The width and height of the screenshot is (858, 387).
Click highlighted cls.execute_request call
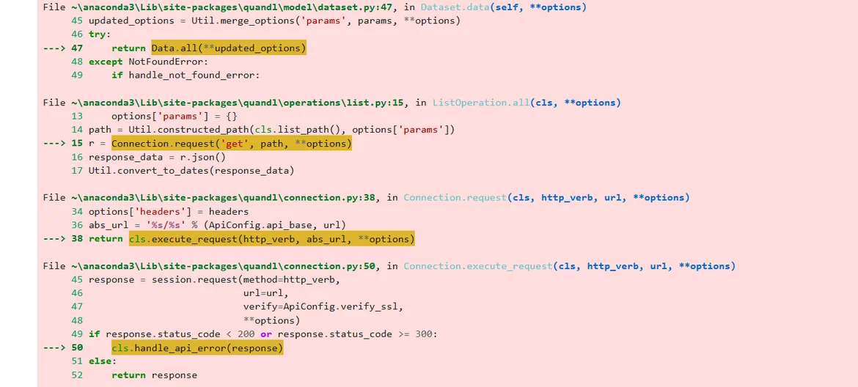pyautogui.click(x=271, y=239)
